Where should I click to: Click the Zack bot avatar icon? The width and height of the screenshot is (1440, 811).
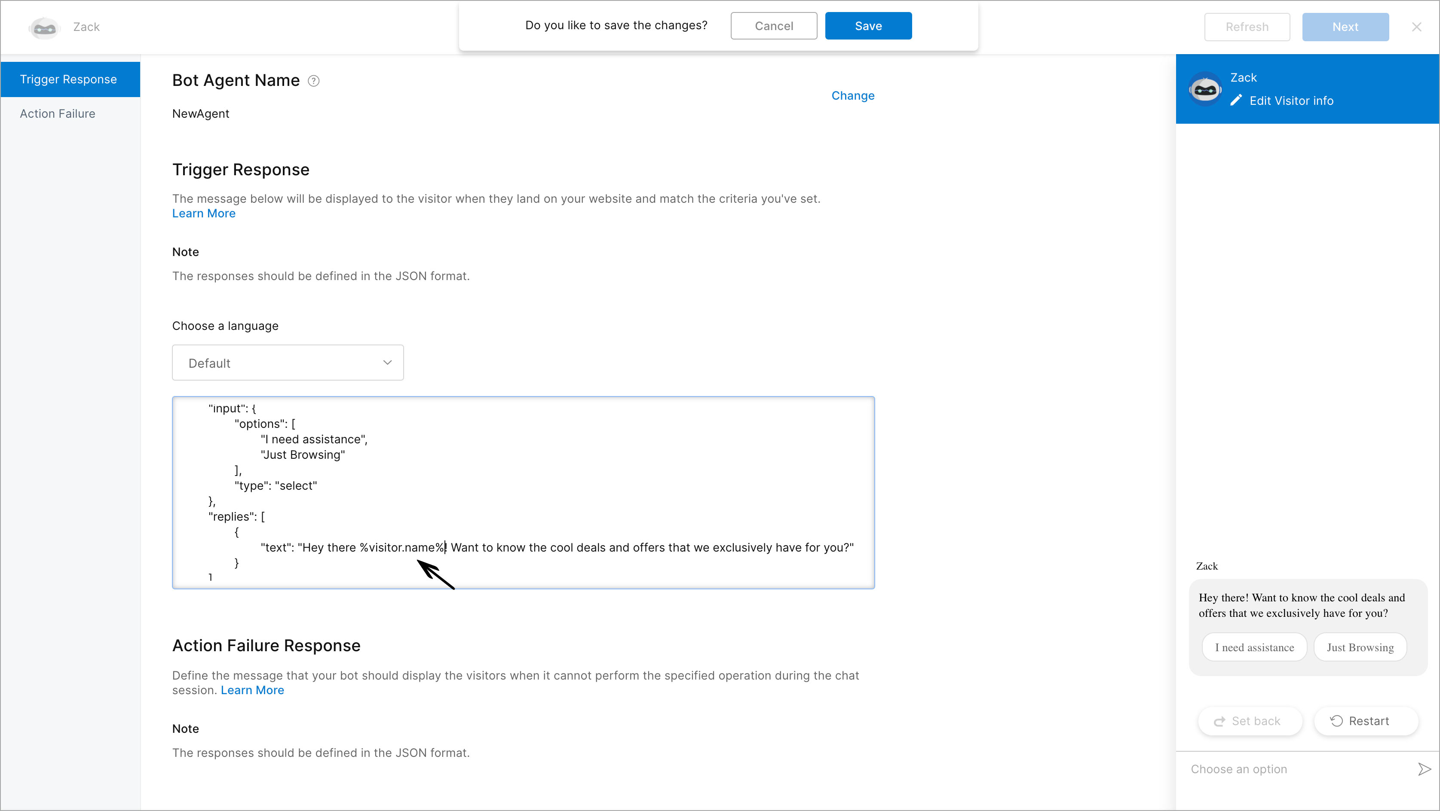pos(44,27)
